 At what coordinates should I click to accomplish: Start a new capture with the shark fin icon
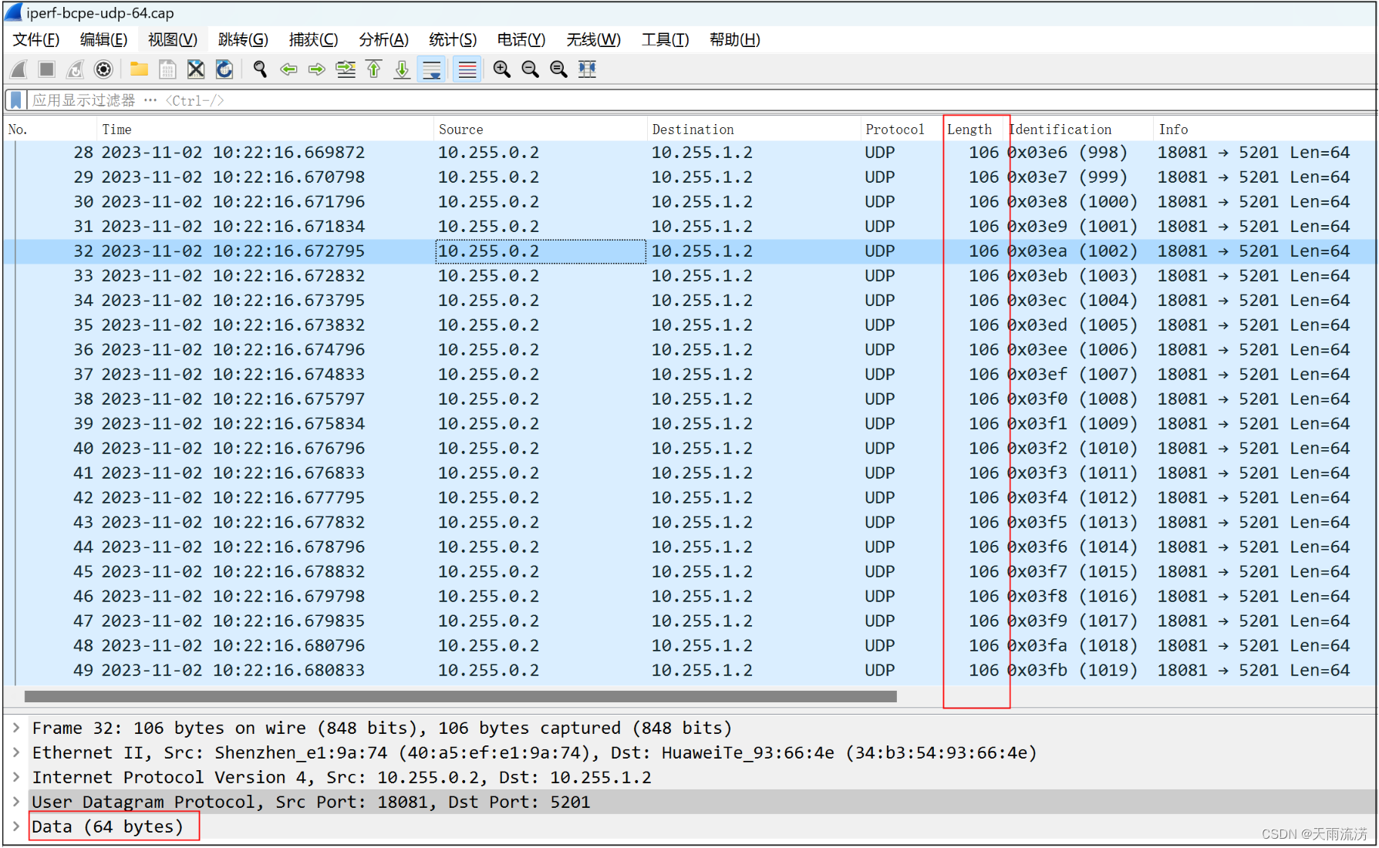coord(17,69)
